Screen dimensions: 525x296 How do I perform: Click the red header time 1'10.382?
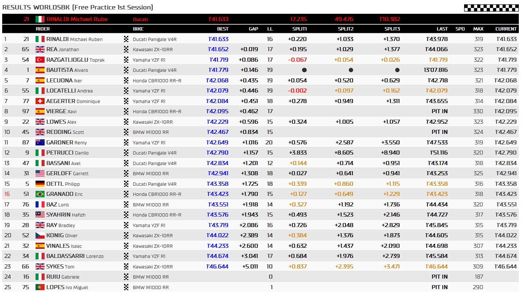[390, 19]
